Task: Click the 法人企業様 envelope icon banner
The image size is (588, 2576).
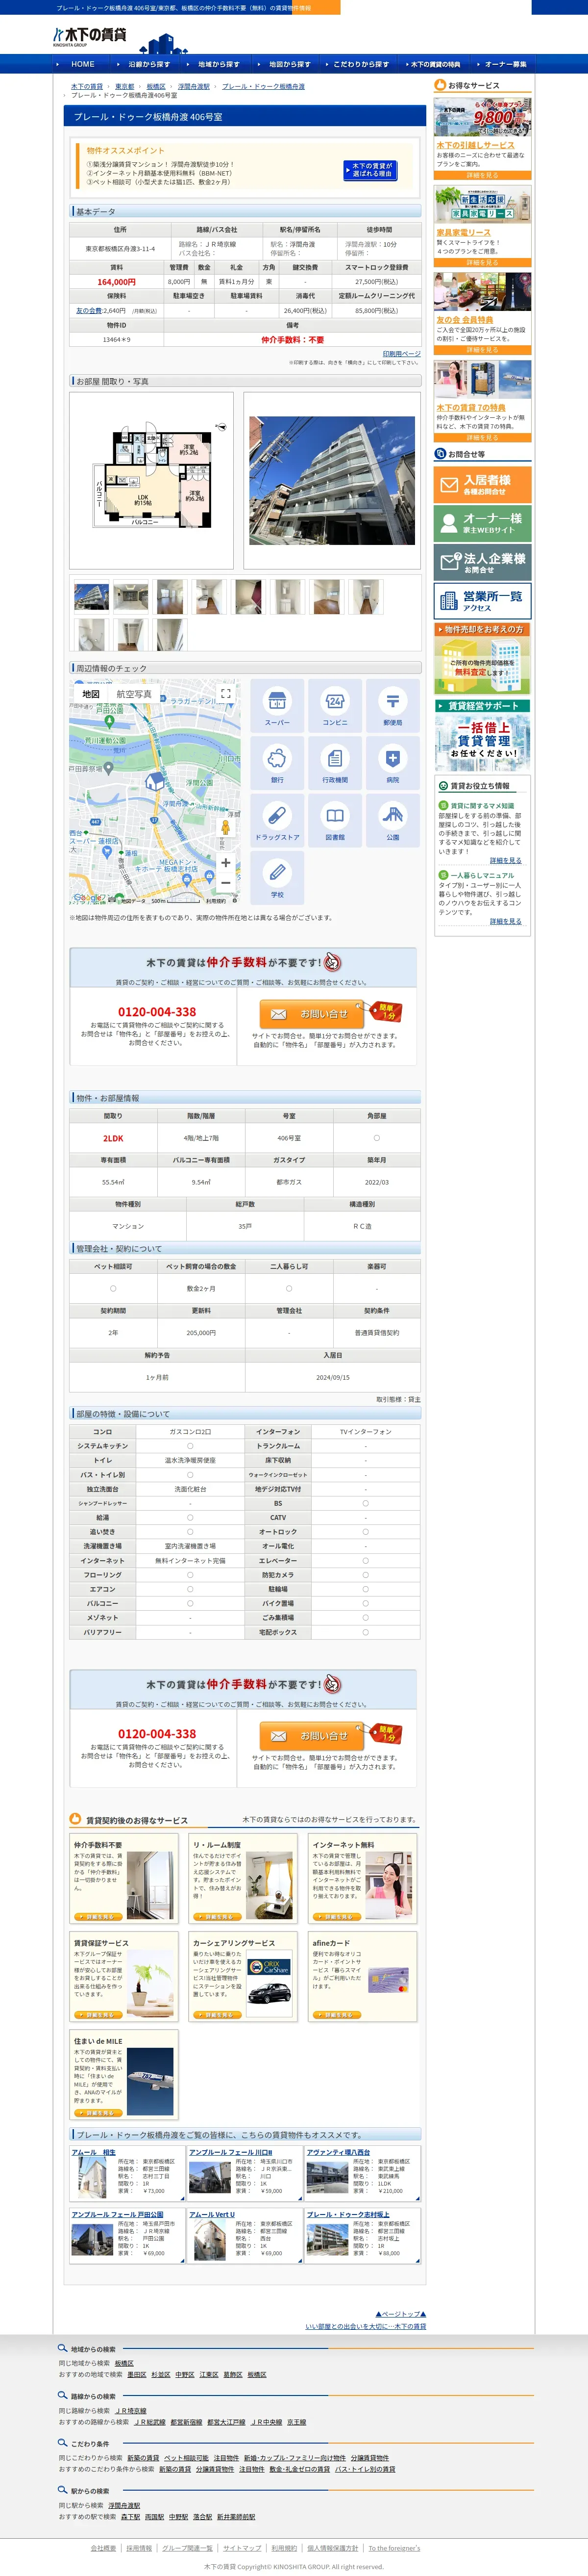Action: click(x=482, y=563)
